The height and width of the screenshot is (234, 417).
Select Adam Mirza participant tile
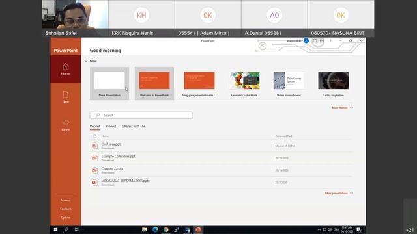208,18
